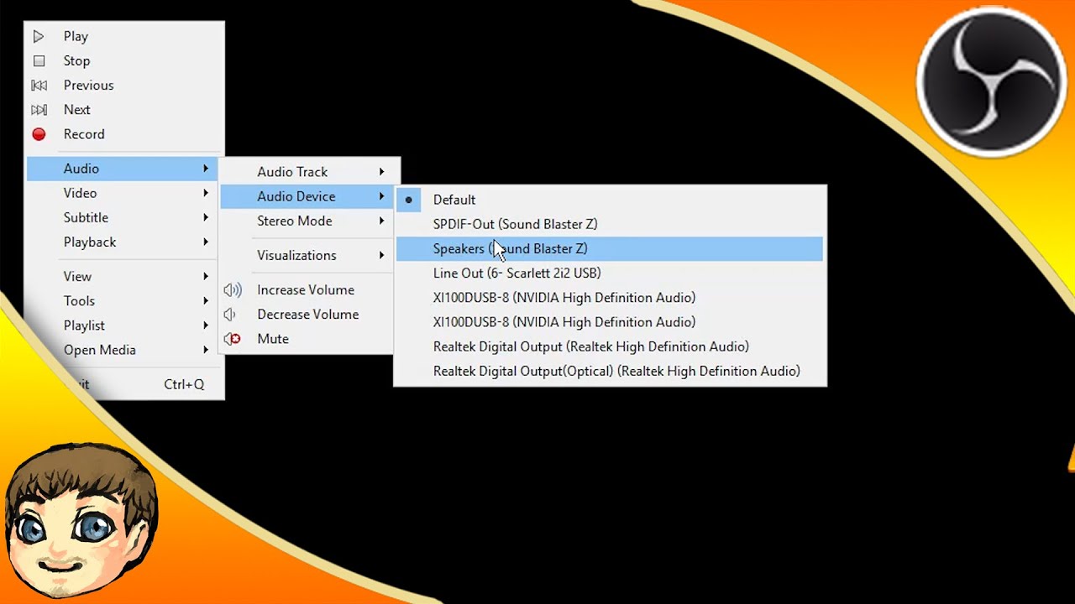Image resolution: width=1075 pixels, height=604 pixels.
Task: Click the Play triangle icon
Action: click(39, 36)
